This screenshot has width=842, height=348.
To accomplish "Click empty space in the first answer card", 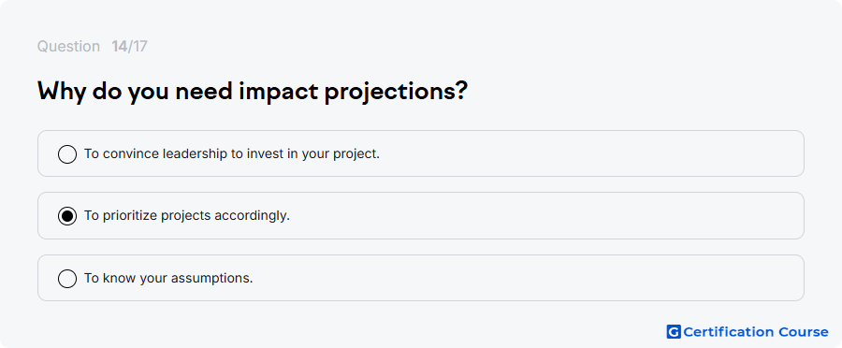I will 590,153.
